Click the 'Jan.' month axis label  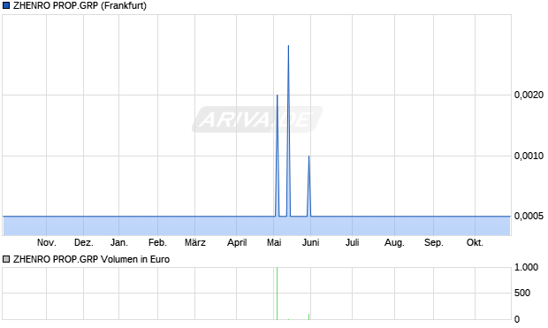pos(118,242)
